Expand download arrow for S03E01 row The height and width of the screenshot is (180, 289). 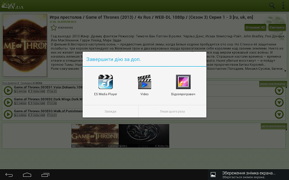279,90
